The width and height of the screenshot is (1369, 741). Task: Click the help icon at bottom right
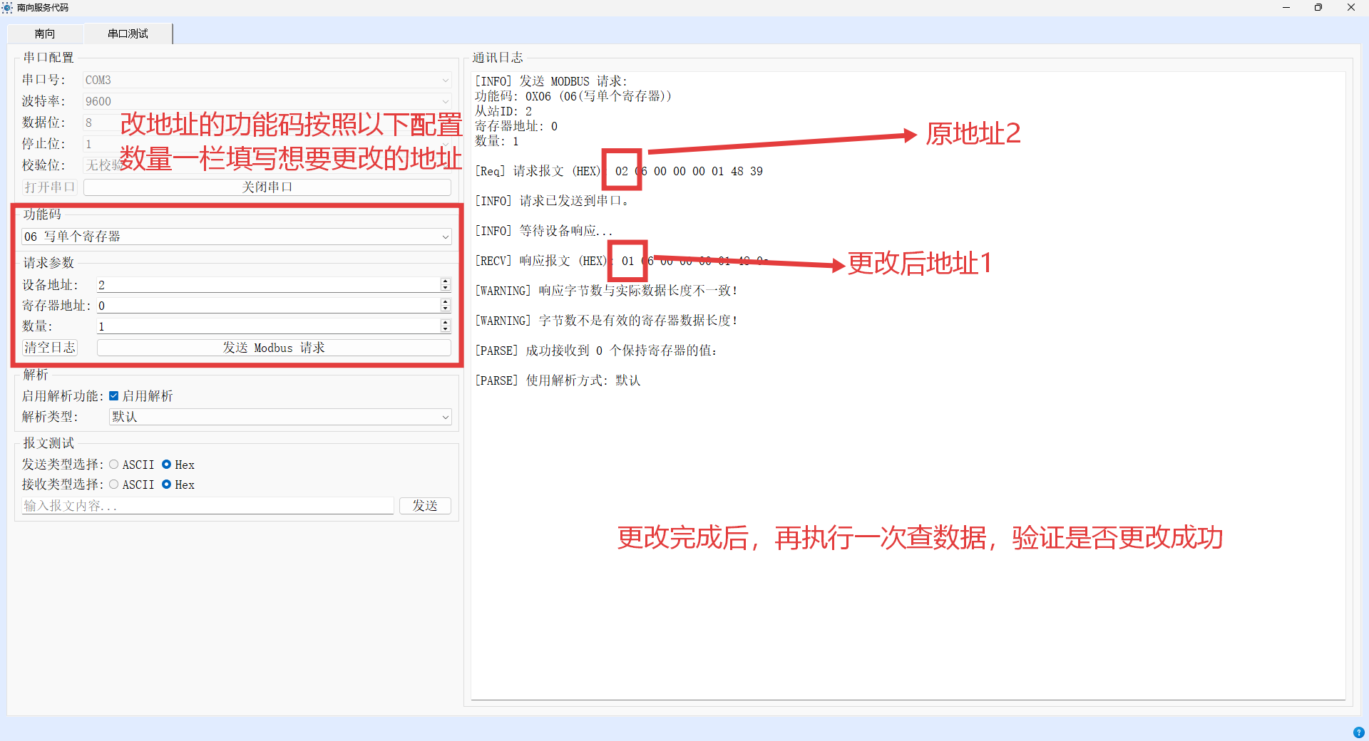coord(1358,732)
